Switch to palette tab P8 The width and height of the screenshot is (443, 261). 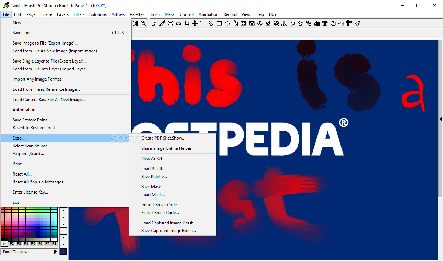54,244
